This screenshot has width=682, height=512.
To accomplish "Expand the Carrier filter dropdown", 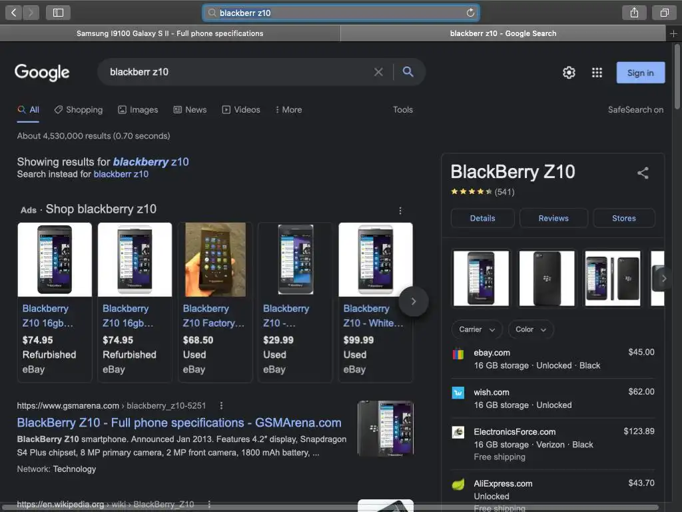I will coord(477,329).
